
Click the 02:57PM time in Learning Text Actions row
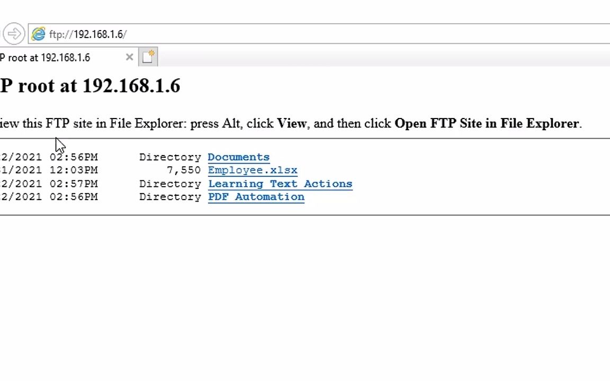74,184
